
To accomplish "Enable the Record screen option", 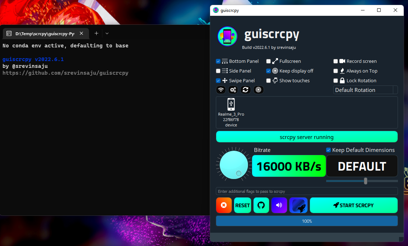I will (336, 61).
